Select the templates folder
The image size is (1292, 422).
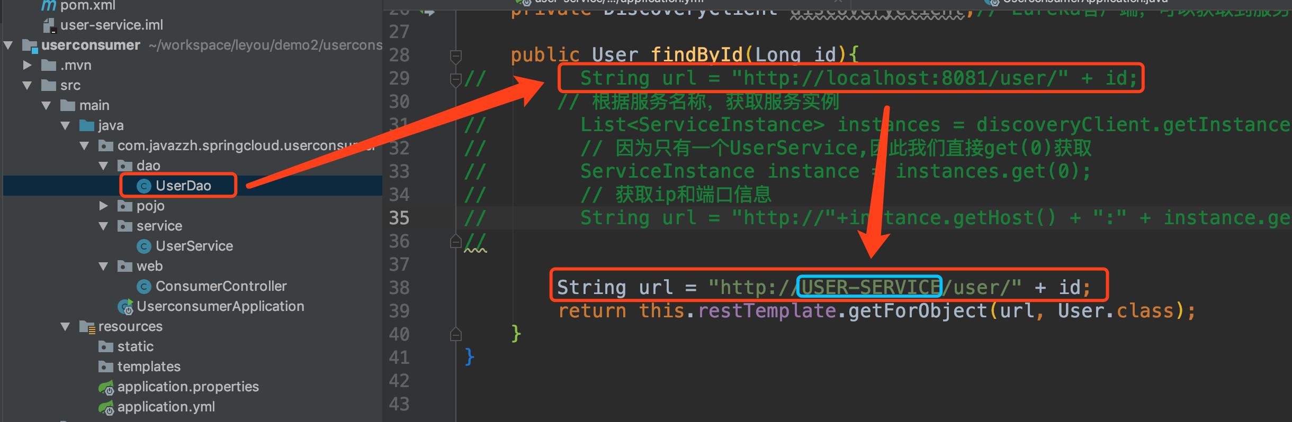coord(149,366)
